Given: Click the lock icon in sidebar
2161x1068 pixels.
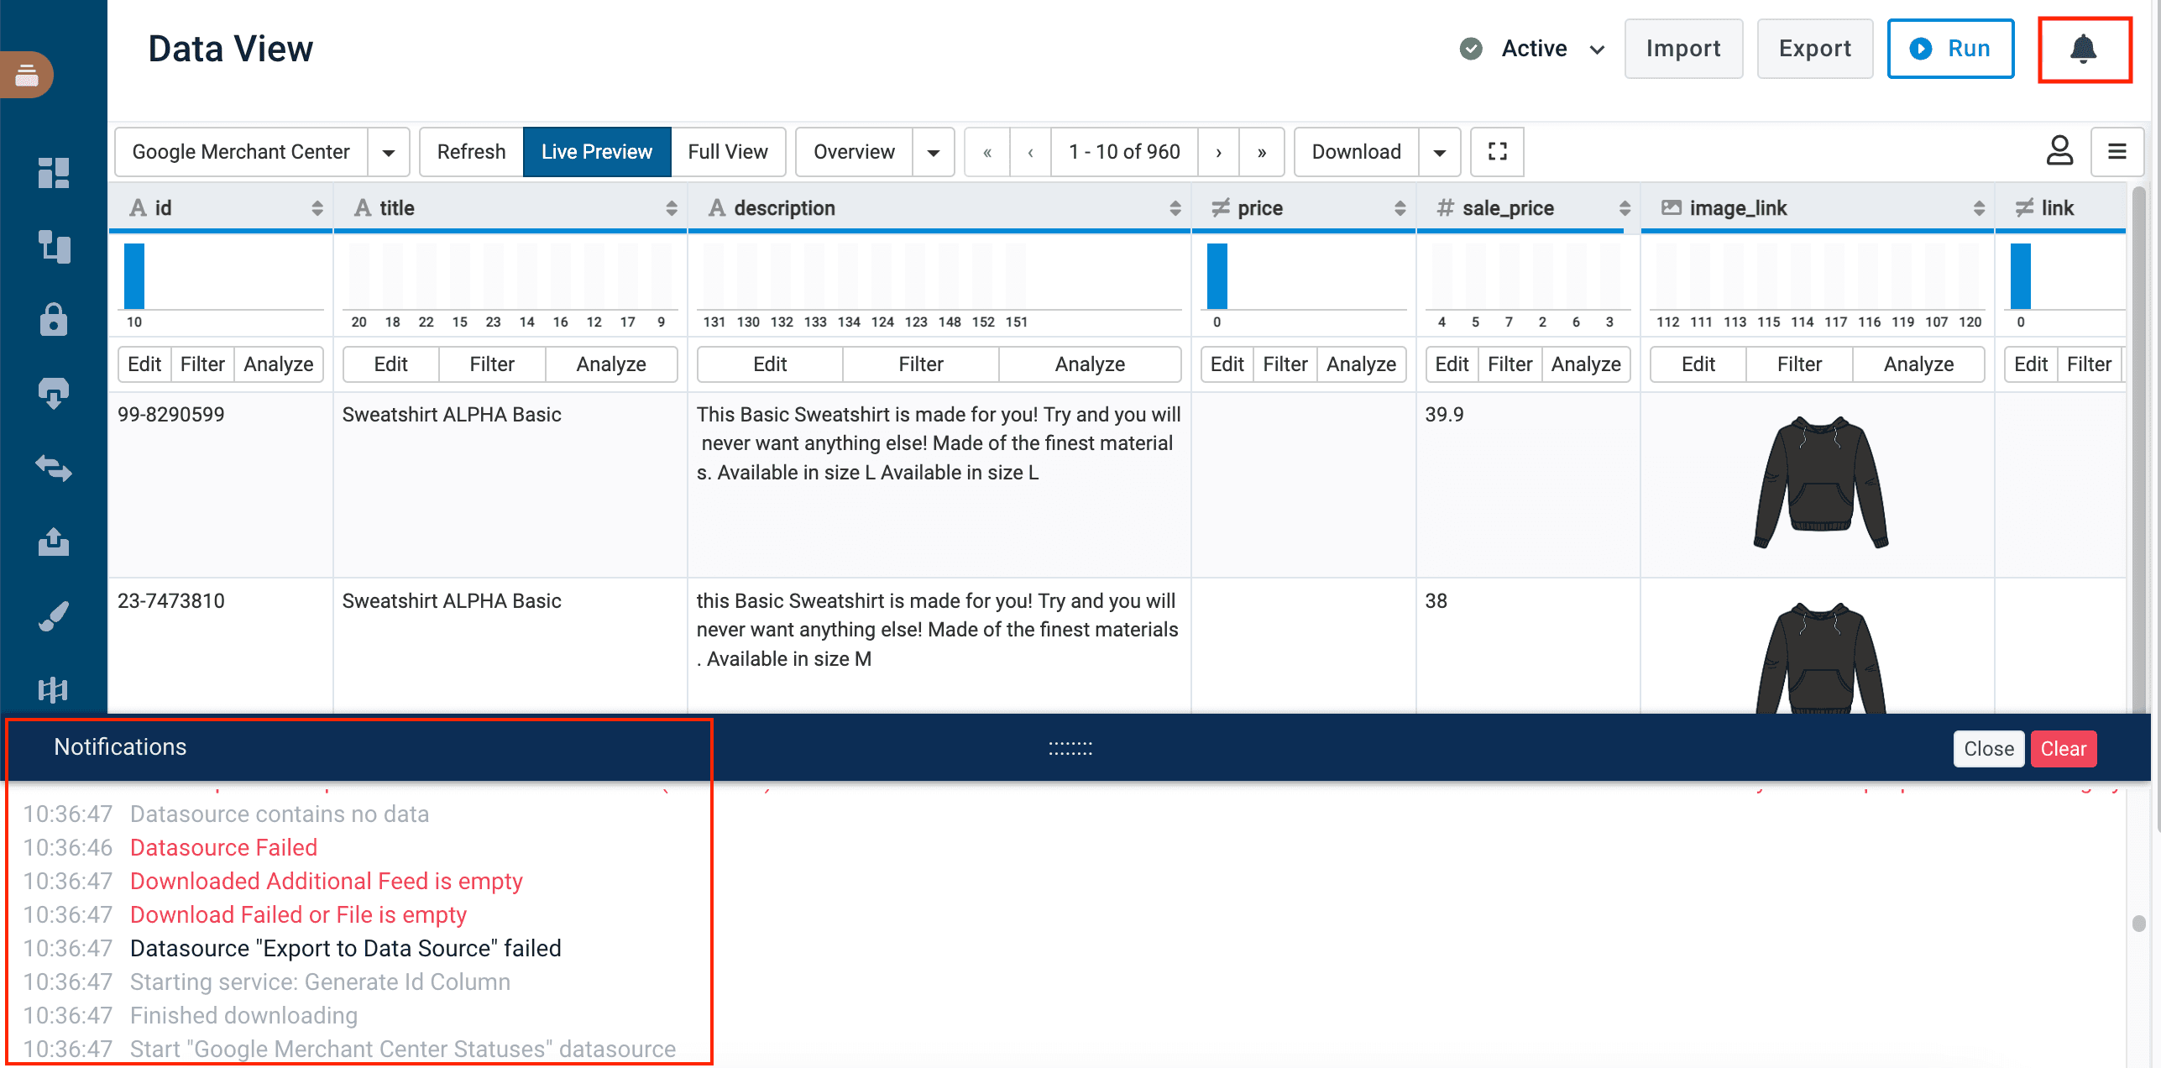Looking at the screenshot, I should 53,320.
